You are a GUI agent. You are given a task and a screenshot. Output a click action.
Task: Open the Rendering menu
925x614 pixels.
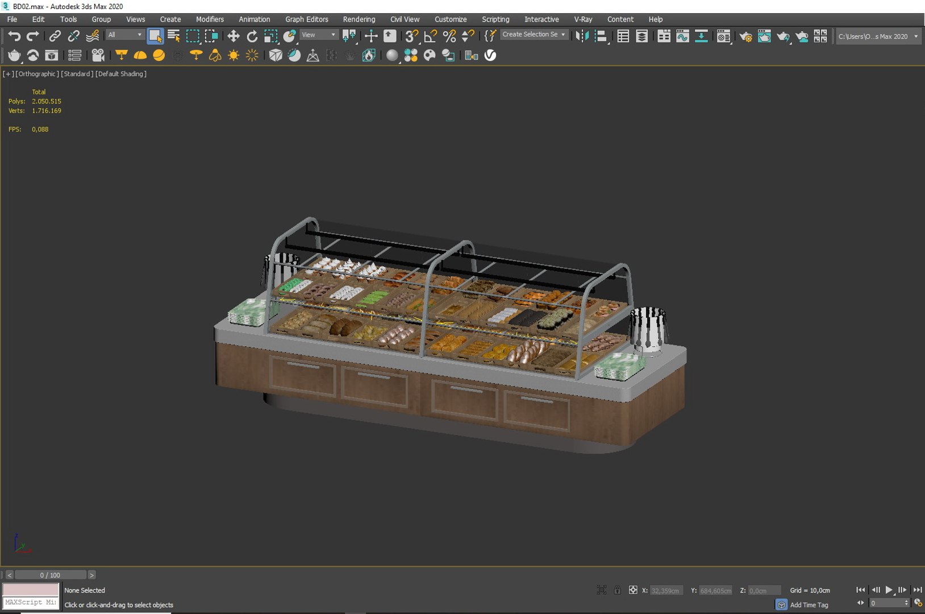pos(359,19)
